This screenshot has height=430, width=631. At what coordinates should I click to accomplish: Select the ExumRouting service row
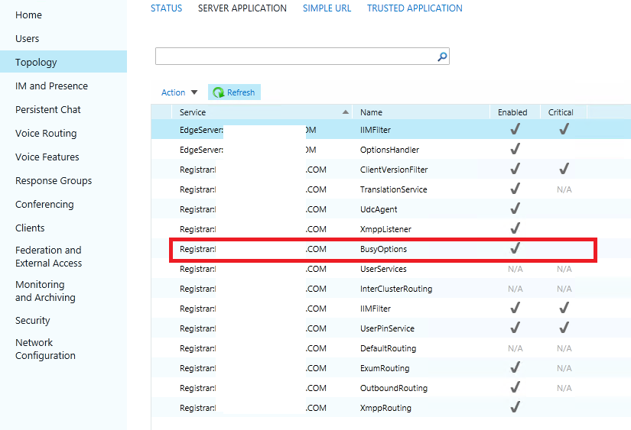384,368
